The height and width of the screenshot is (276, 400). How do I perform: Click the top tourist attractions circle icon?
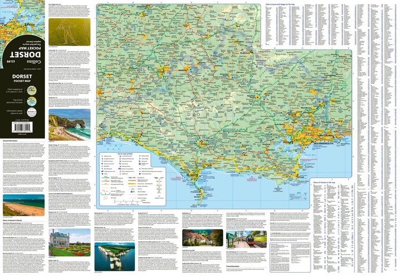[x=32, y=102]
